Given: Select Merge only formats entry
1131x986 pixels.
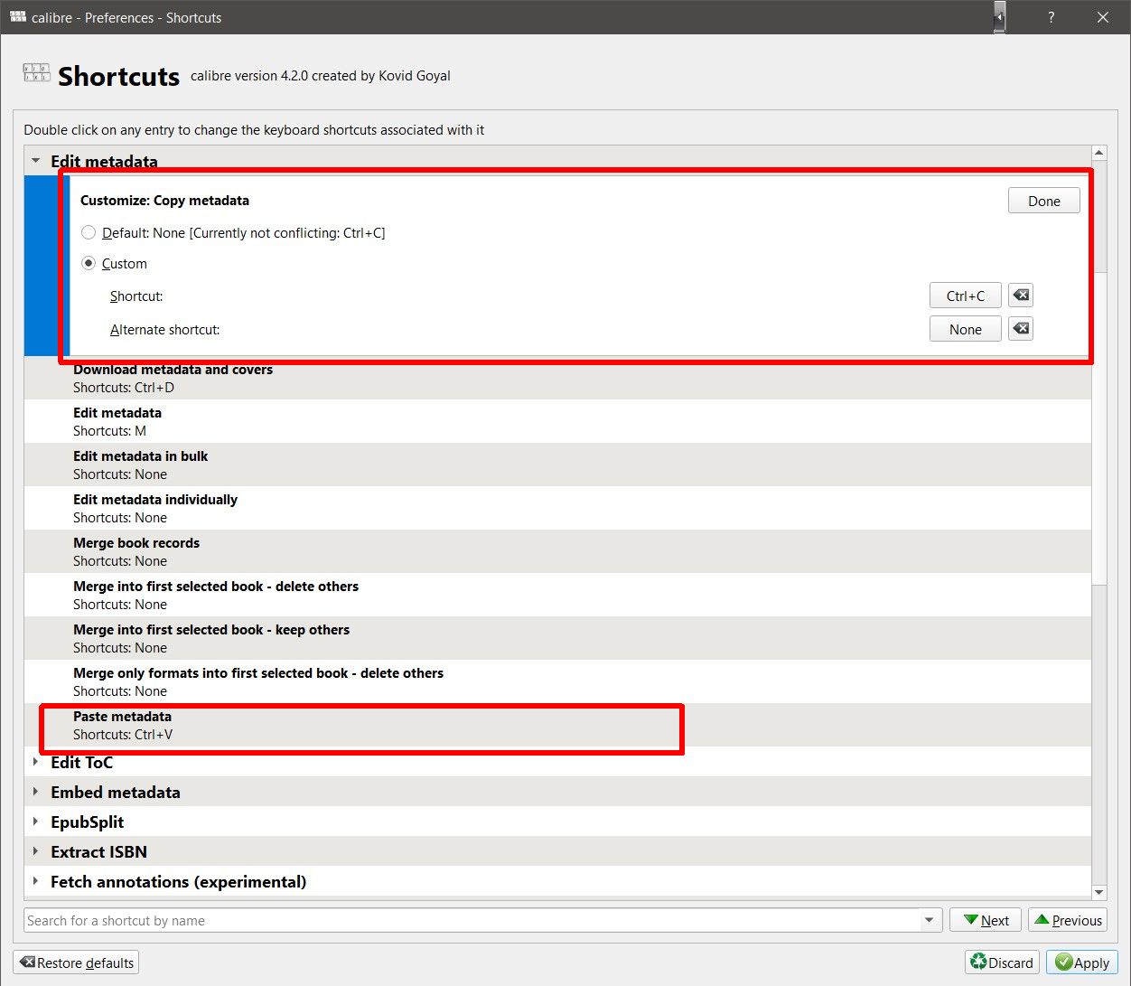Looking at the screenshot, I should click(557, 681).
